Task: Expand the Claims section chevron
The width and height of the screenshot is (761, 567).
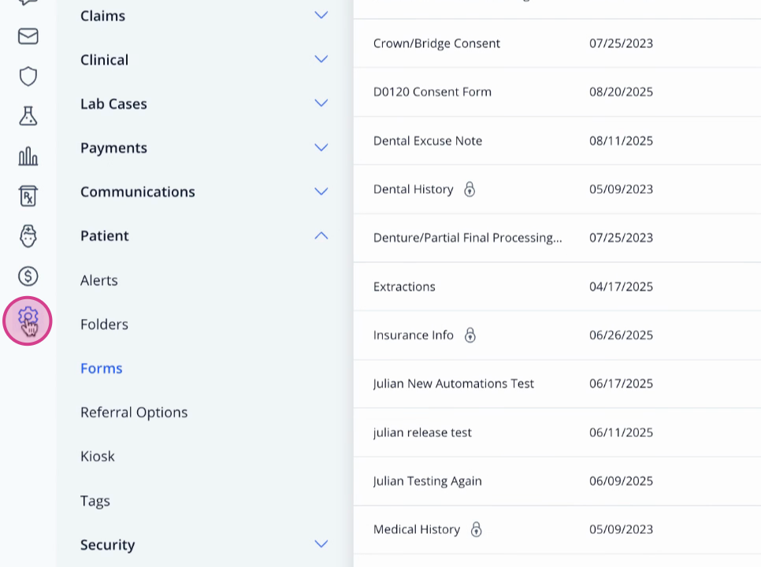Action: 321,15
